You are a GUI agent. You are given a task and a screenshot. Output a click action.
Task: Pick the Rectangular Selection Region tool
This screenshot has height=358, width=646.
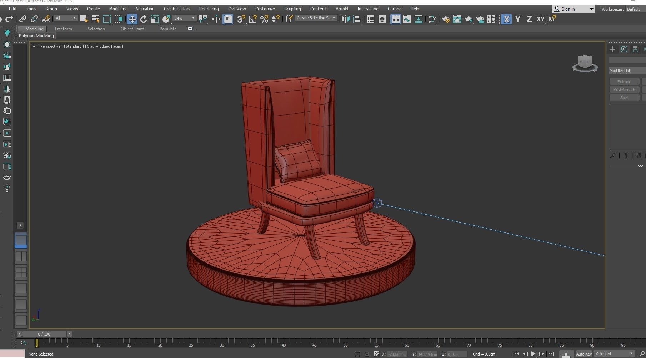107,19
